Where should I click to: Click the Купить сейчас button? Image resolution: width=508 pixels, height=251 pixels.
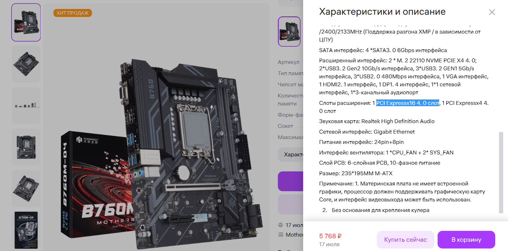click(x=406, y=239)
